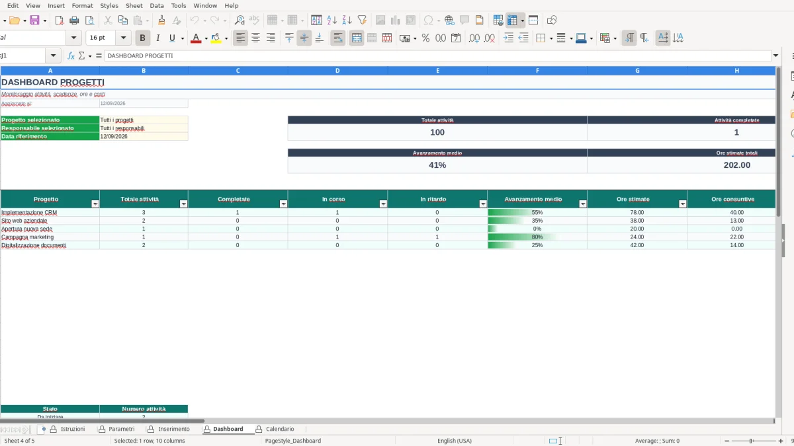
Task: Toggle Wrap Text
Action: tap(338, 38)
